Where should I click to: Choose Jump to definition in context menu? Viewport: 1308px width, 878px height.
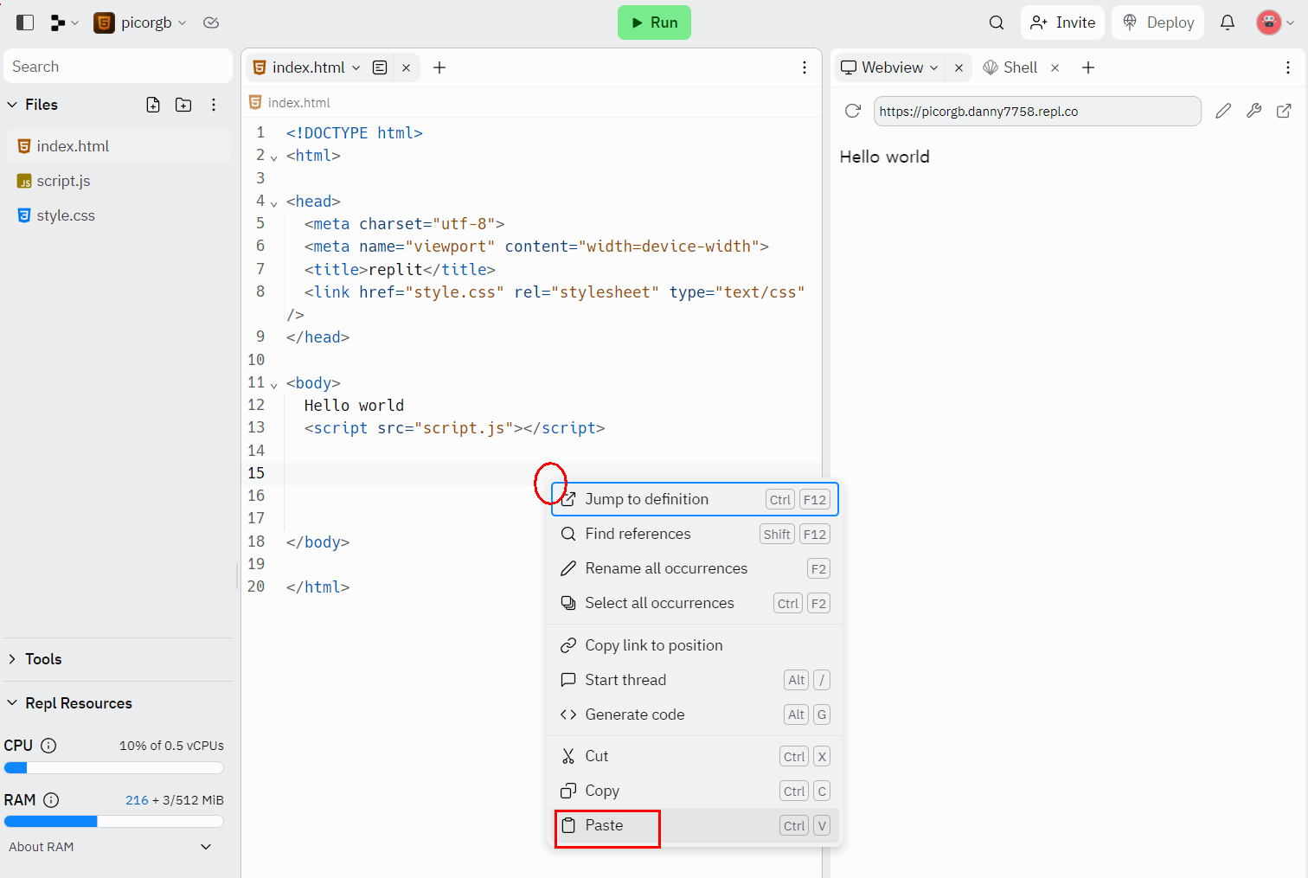(696, 499)
